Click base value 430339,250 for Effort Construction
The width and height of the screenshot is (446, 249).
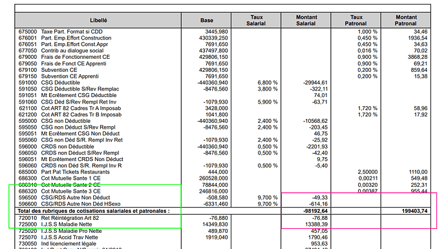point(213,38)
